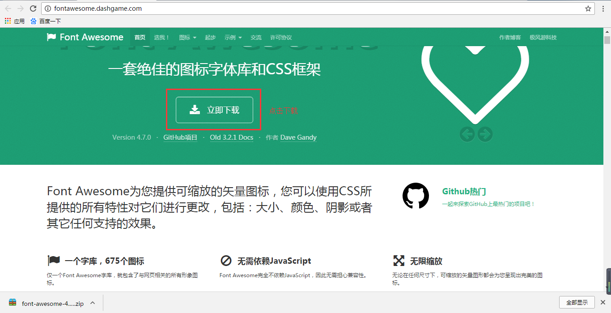Open the apps (应用) bookmark shortcut
Image resolution: width=611 pixels, height=313 pixels.
14,21
